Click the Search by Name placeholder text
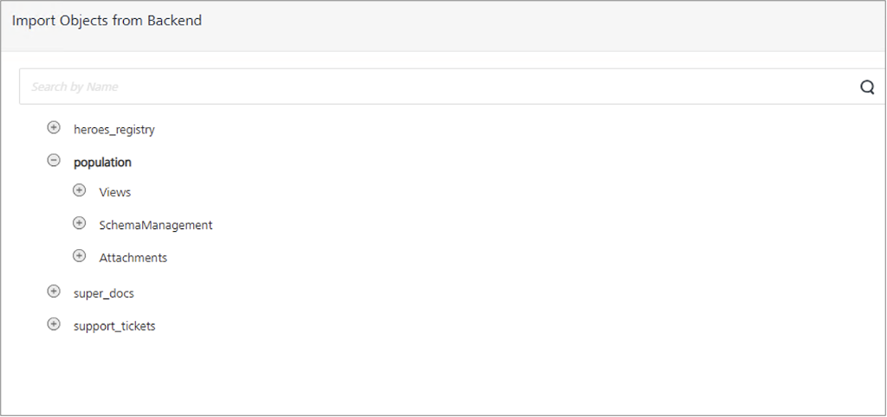This screenshot has height=417, width=887. [74, 87]
